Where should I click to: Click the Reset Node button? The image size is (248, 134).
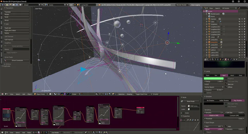pos(190,101)
